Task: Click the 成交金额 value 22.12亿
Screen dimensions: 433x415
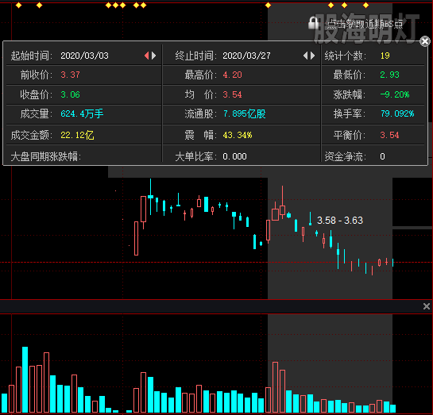Action: pos(77,135)
